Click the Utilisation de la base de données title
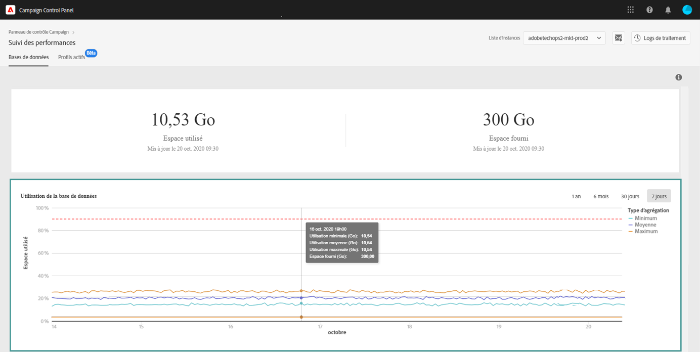Viewport: 700px width, 352px height. click(59, 196)
